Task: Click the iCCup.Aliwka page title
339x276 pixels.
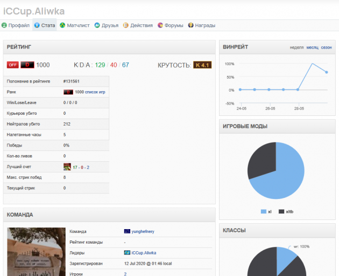Action: pyautogui.click(x=34, y=11)
